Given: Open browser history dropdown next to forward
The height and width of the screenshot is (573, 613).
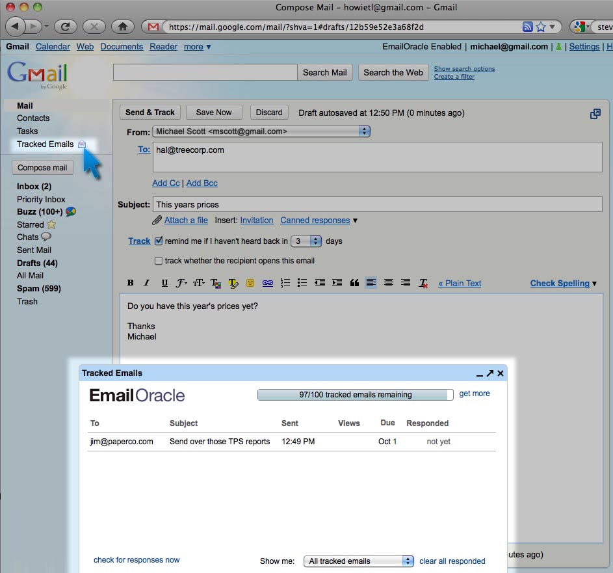Looking at the screenshot, I should [x=46, y=27].
